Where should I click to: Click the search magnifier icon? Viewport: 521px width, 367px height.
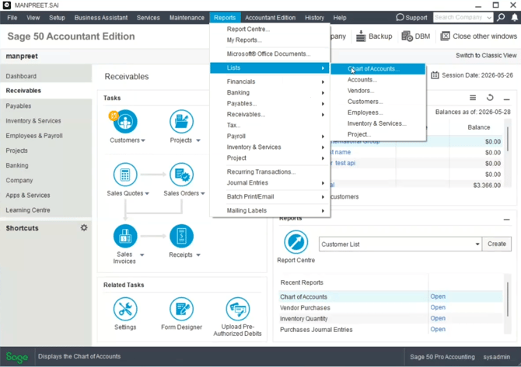(501, 17)
